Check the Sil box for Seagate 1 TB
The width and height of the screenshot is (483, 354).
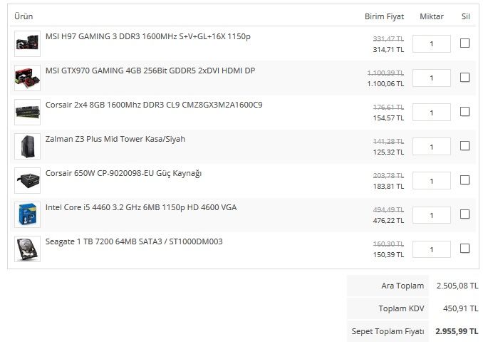point(464,249)
